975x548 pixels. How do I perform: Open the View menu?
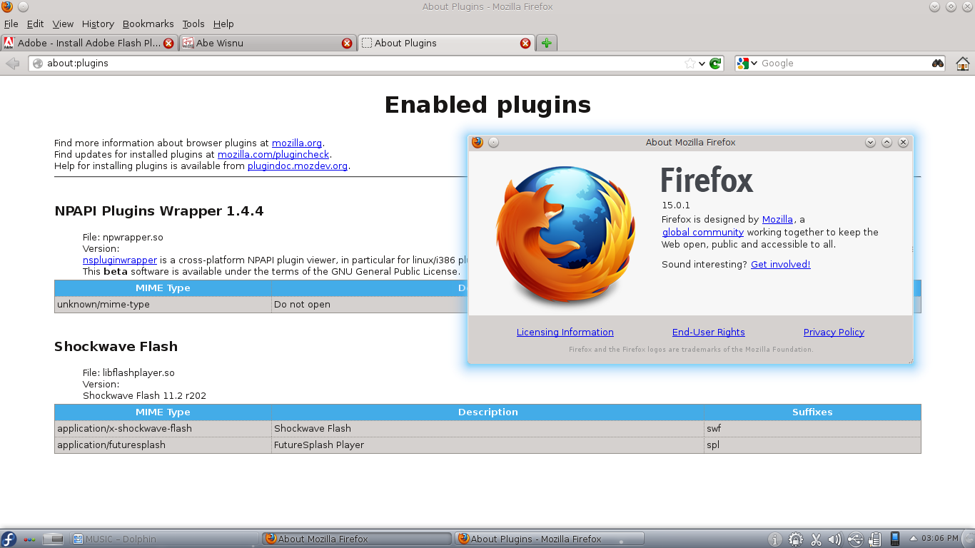[x=63, y=24]
